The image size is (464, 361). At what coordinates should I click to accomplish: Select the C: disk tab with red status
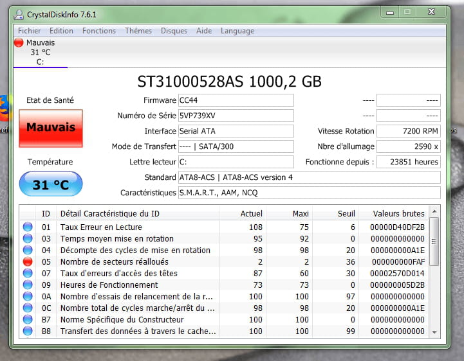(x=41, y=52)
